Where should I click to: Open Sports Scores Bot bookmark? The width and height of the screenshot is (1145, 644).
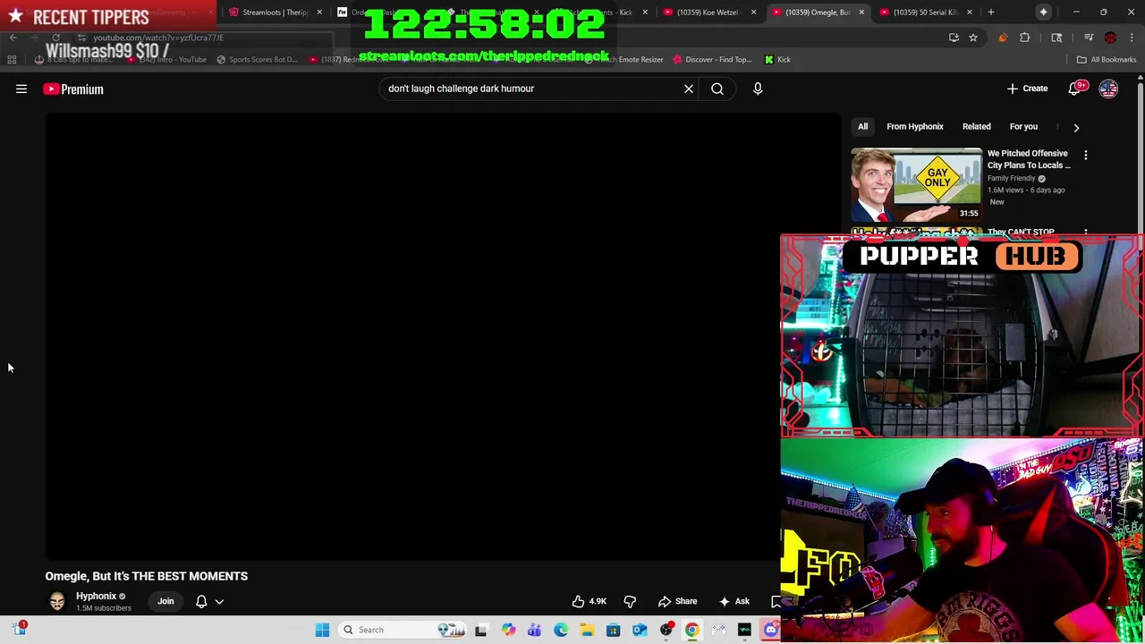coord(256,60)
